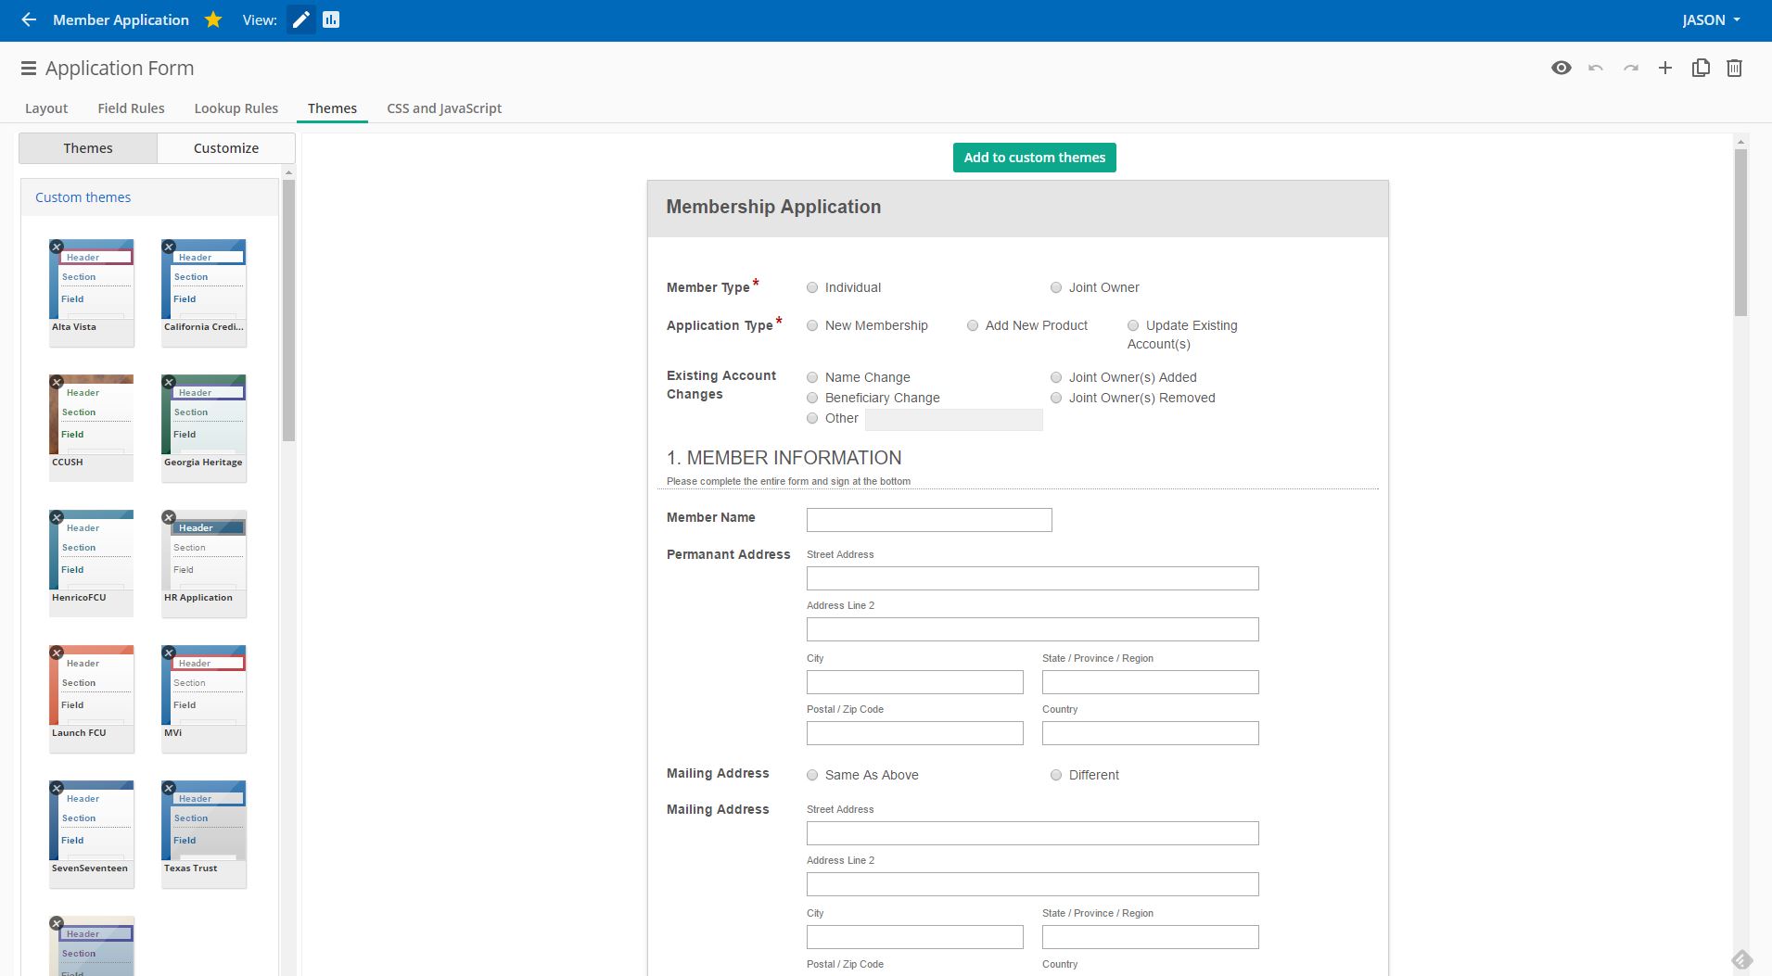Screen dimensions: 1772x976
Task: Open the CSS and JavaScript tab
Action: tap(444, 108)
